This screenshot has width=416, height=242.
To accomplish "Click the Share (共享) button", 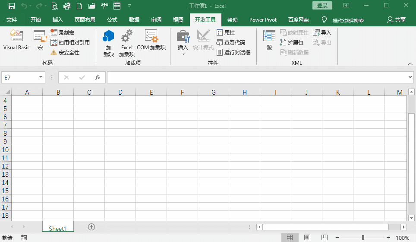I will [397, 20].
